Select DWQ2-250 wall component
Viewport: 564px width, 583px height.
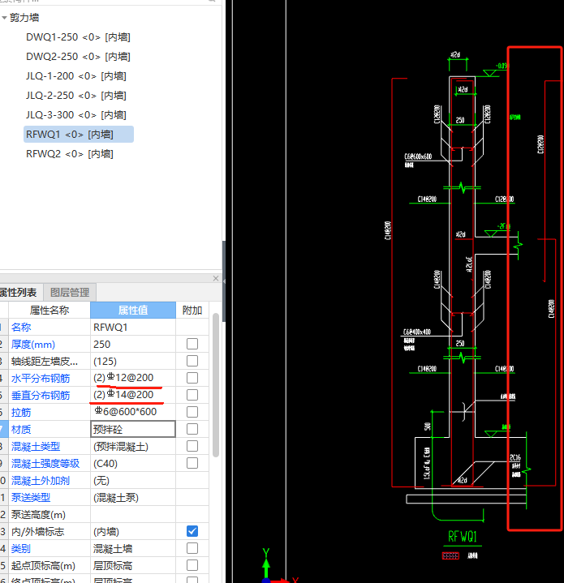coord(78,57)
